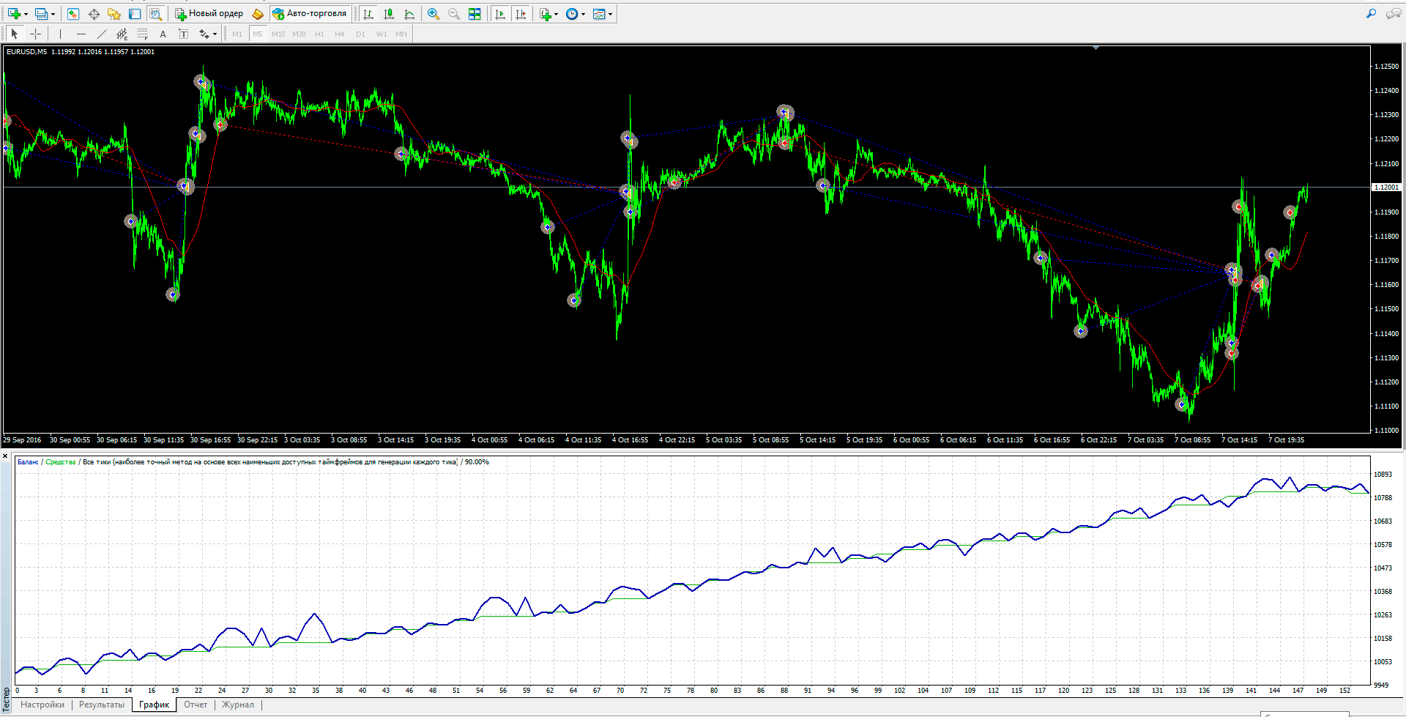Open the chart profiles icon
The width and height of the screenshot is (1406, 717).
click(42, 14)
